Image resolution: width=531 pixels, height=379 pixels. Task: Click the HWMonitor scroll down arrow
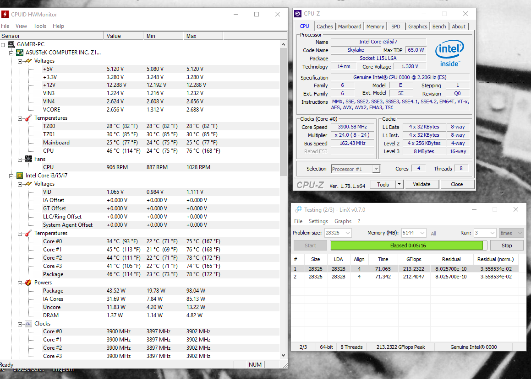[x=283, y=355]
